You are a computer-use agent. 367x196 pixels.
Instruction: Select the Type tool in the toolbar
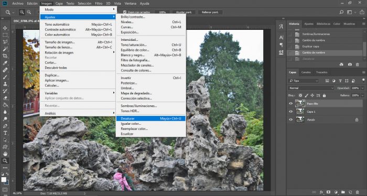click(x=5, y=133)
